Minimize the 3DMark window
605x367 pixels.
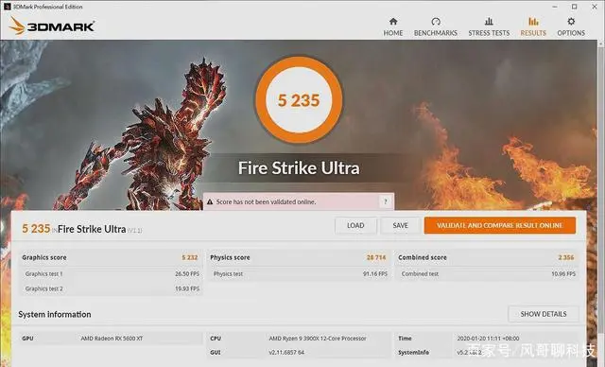[555, 7]
